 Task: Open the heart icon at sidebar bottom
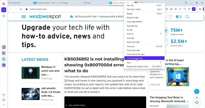pyautogui.click(x=4, y=95)
